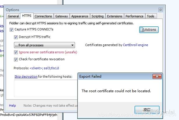Toggle Ignore server certificate errors checkbox
This screenshot has width=179, height=120.
coord(16,52)
